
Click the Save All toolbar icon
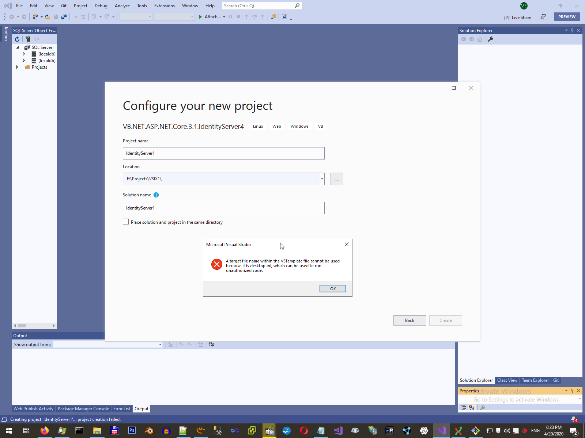pyautogui.click(x=64, y=17)
